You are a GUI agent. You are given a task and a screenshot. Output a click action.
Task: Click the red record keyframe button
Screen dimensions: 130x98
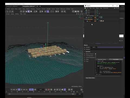[49, 90]
